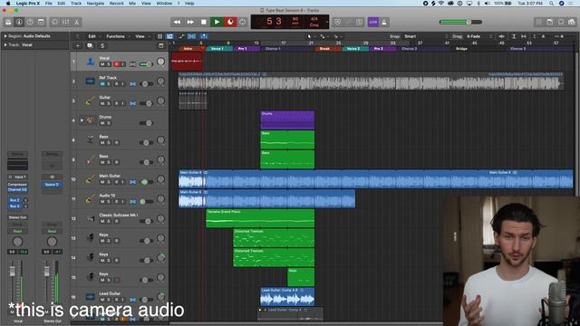The height and width of the screenshot is (326, 580).
Task: Expand the Drums track stack triangle
Action: pyautogui.click(x=82, y=120)
